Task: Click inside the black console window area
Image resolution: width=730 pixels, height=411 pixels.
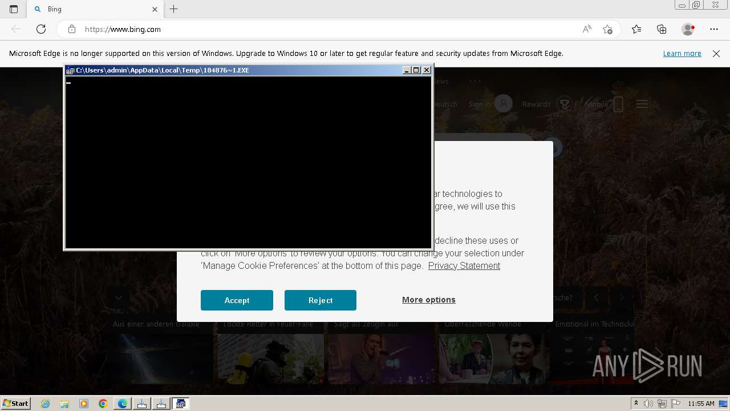Action: [248, 162]
